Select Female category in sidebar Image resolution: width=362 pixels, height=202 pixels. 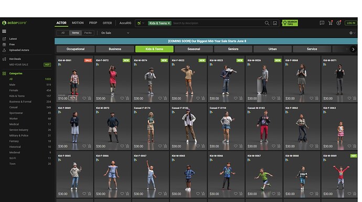click(14, 91)
